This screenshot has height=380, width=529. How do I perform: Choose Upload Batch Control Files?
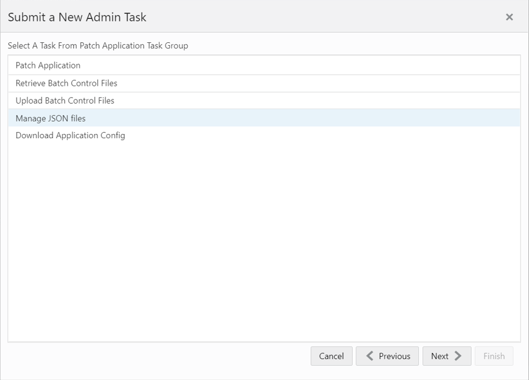264,101
